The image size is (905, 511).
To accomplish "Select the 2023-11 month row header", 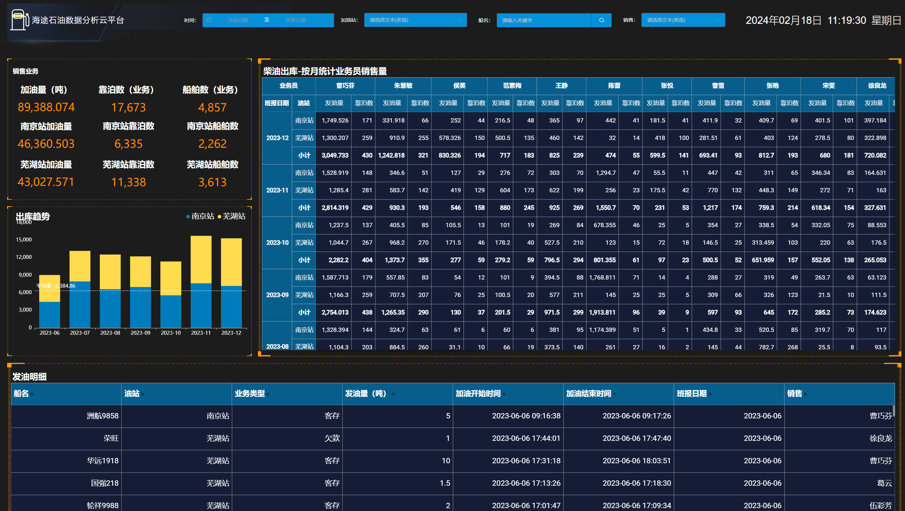I will coord(277,191).
